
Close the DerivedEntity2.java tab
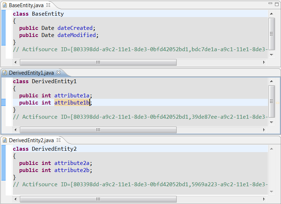click(59, 140)
